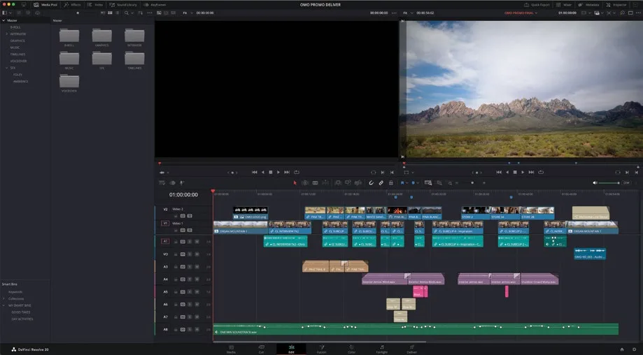Click the Replace Clip edit icon

click(358, 182)
